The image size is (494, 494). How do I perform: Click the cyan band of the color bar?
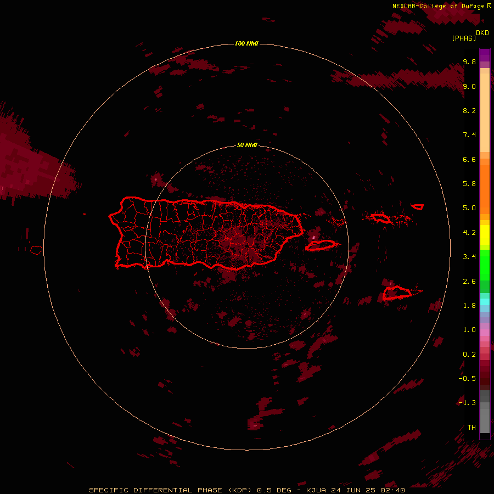(485, 302)
